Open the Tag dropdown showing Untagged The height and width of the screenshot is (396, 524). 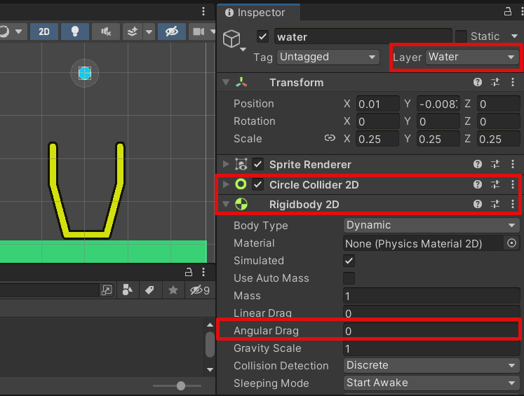pyautogui.click(x=328, y=57)
